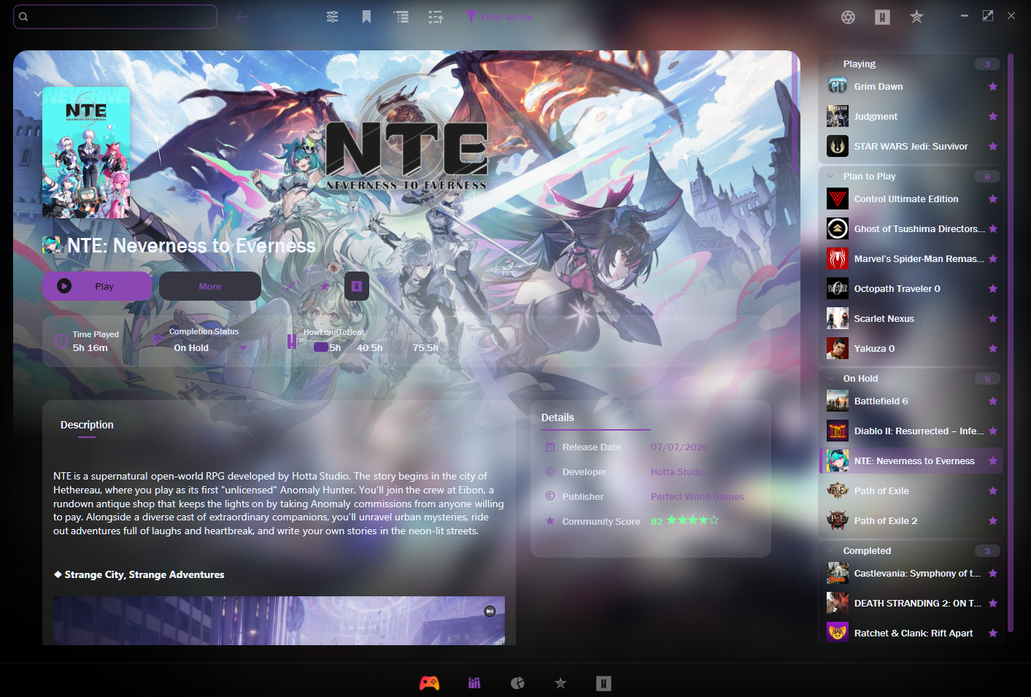
Task: Click the HowLongToBeat icon in top bar
Action: coord(882,17)
